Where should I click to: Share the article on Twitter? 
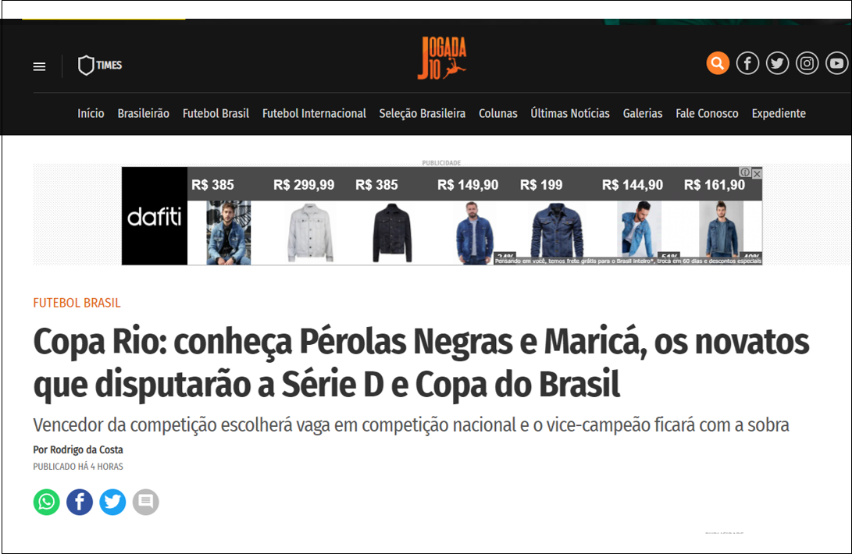pyautogui.click(x=112, y=502)
